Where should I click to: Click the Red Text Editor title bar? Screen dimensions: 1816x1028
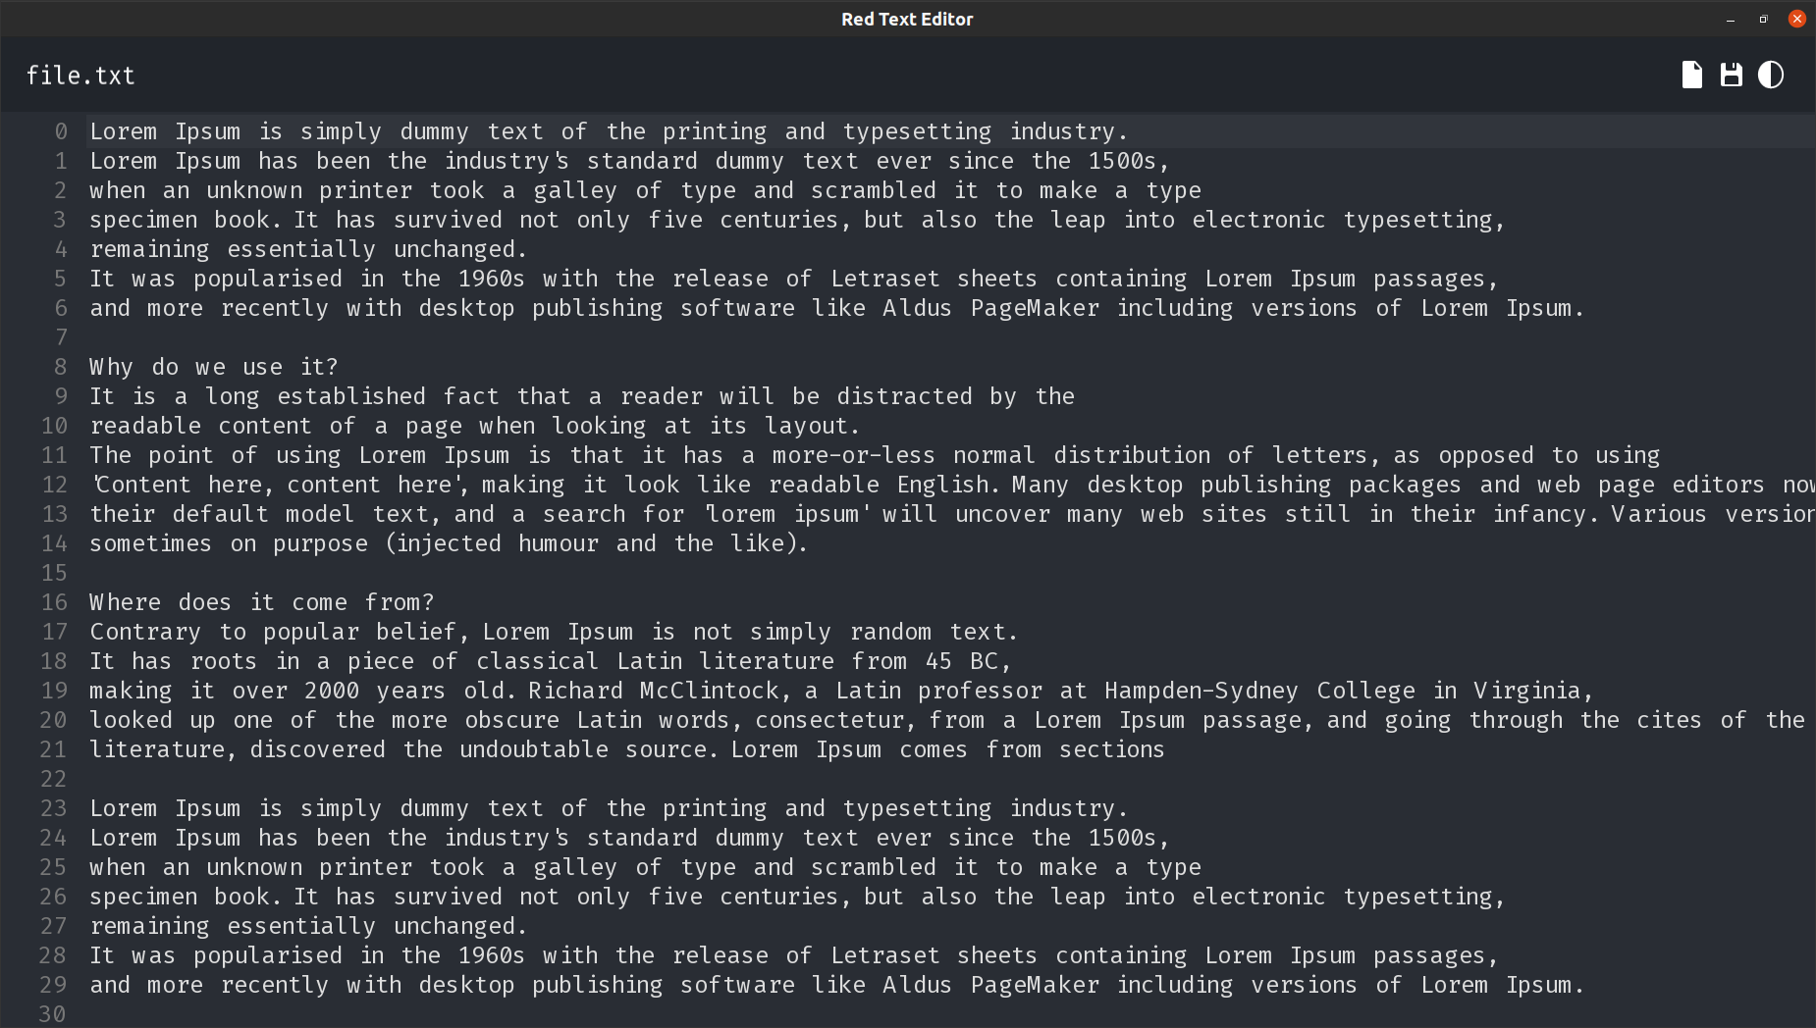pos(907,19)
